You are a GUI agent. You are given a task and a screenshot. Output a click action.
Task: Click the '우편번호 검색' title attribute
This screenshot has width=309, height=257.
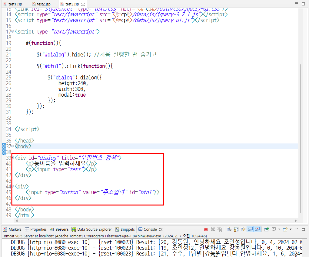coord(100,157)
